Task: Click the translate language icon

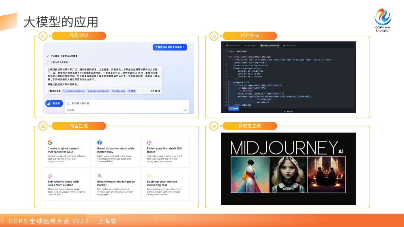Action: [x=99, y=176]
